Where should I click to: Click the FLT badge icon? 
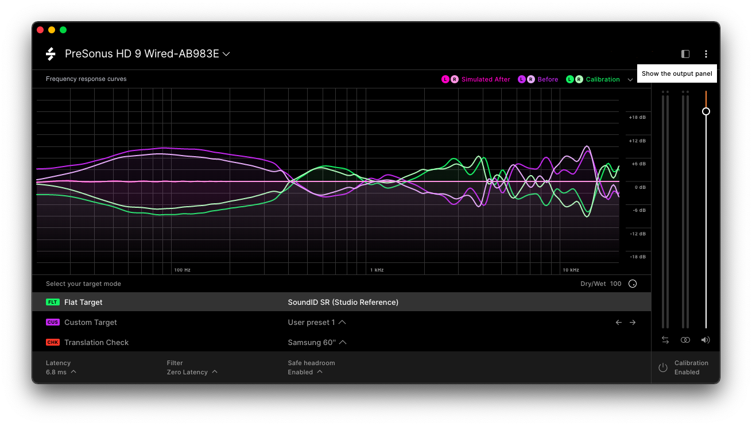53,302
